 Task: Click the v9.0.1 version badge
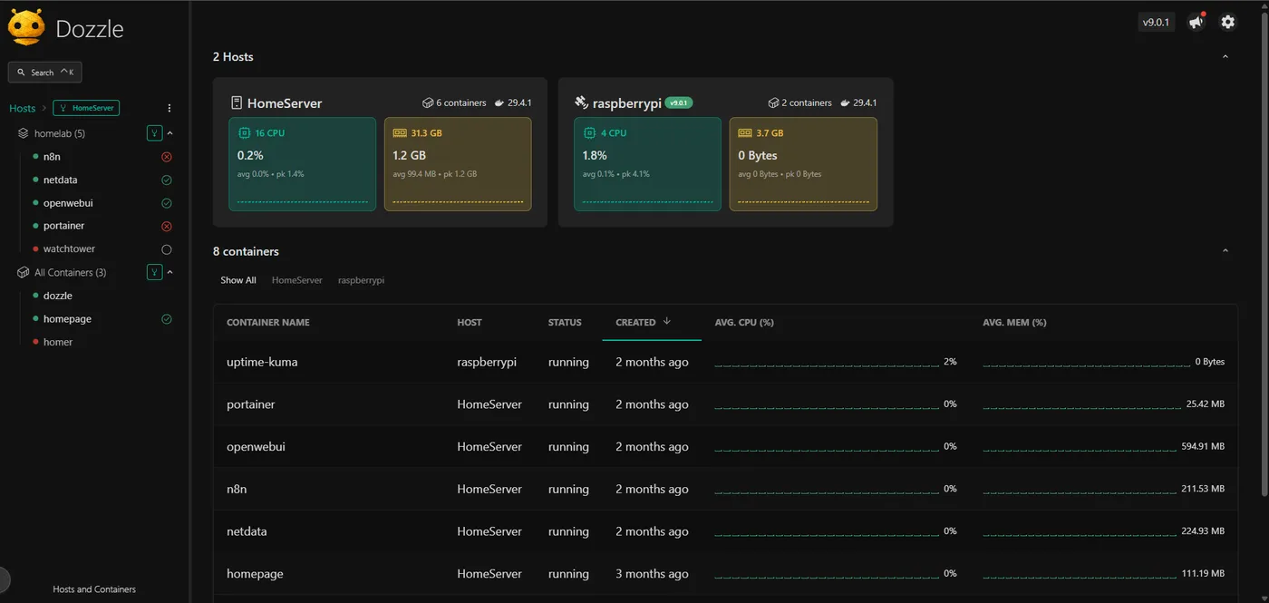pos(1157,22)
